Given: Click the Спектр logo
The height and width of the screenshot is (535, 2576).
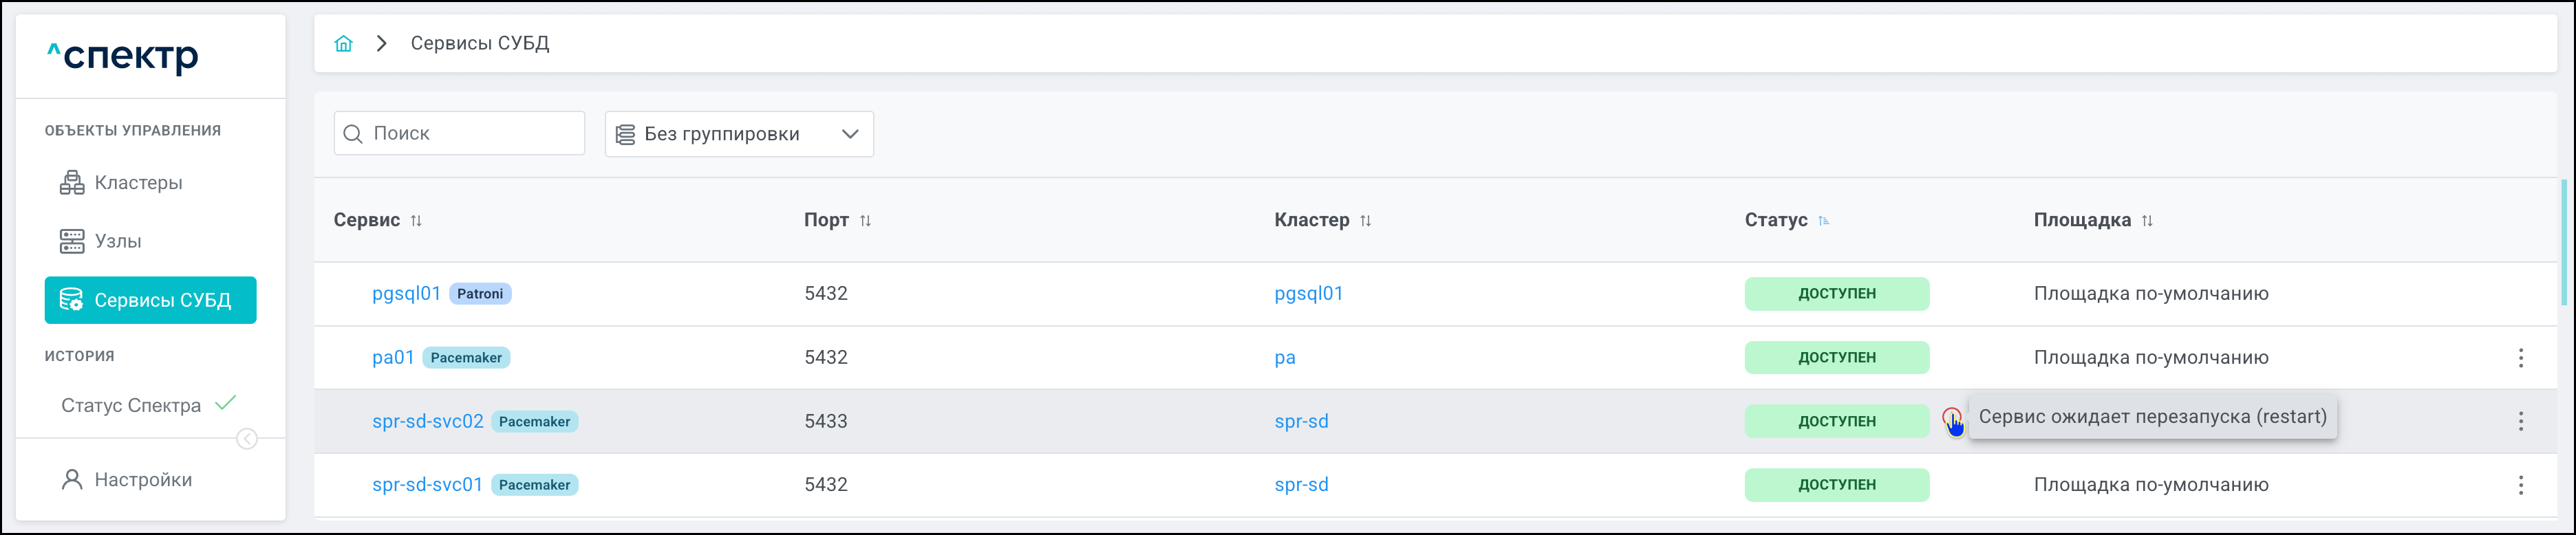Looking at the screenshot, I should coord(124,56).
